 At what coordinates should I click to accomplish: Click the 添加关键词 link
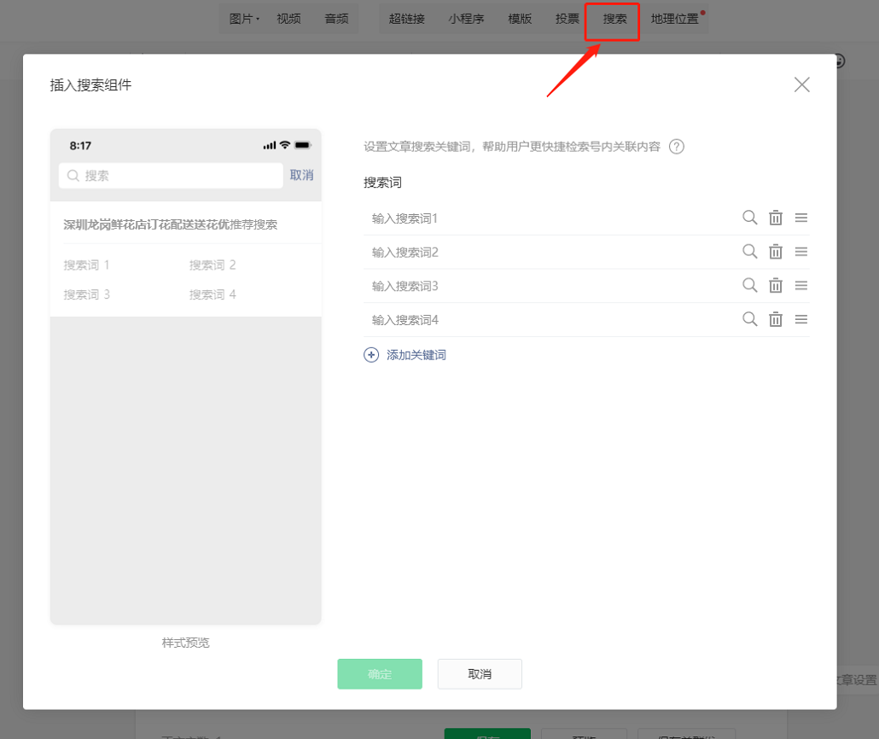point(416,355)
